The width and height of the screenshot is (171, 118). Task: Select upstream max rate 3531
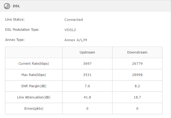(x=87, y=75)
